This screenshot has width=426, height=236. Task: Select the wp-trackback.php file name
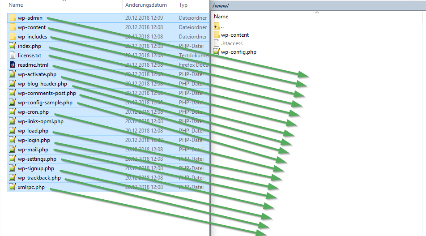[x=39, y=178]
